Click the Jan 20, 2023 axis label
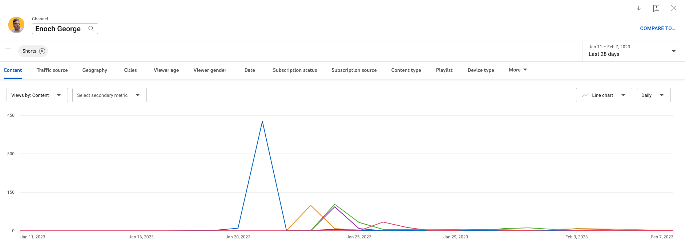 [238, 237]
